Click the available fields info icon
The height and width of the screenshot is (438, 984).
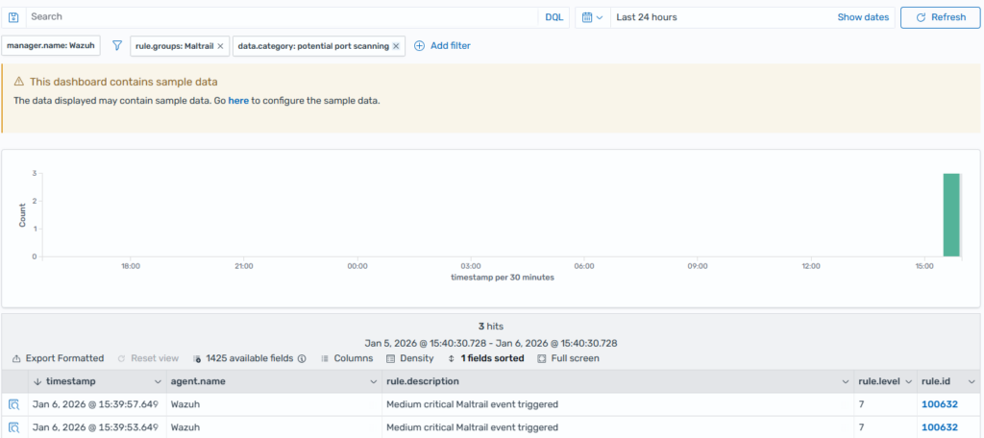tap(302, 358)
